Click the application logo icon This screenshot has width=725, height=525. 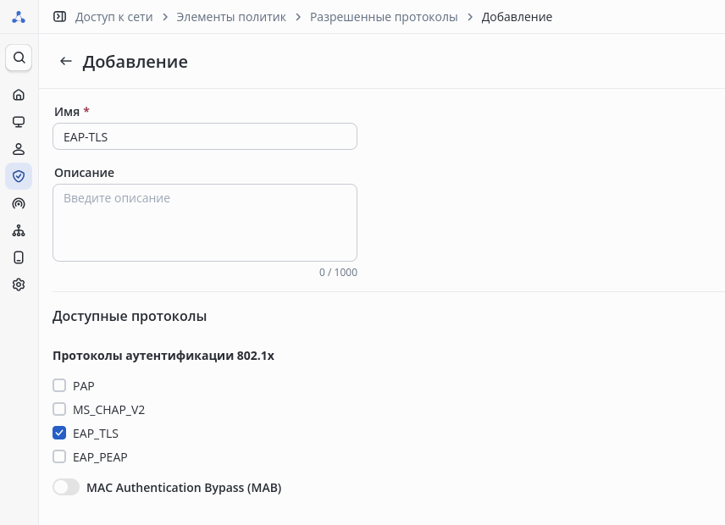tap(19, 17)
